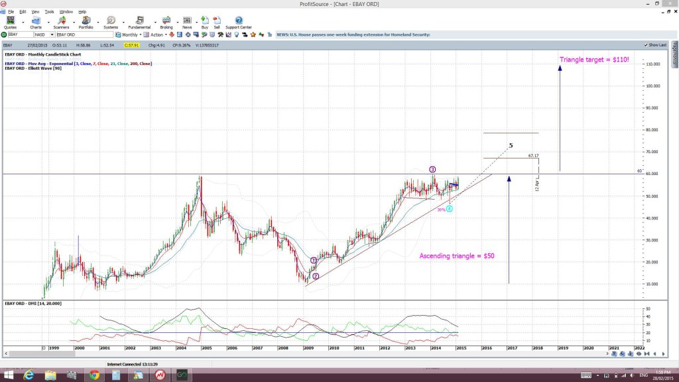Click the chart horizontal scrollbar thumb
Viewport: 679px width, 382px height.
(x=42, y=354)
